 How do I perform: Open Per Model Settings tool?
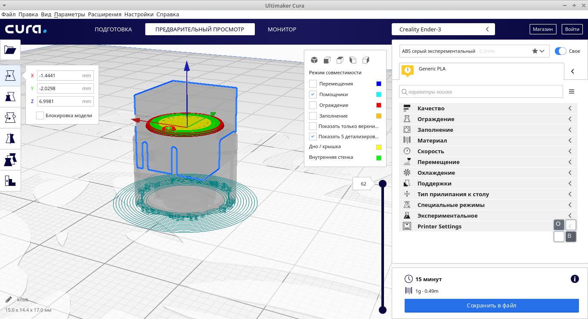(x=10, y=159)
